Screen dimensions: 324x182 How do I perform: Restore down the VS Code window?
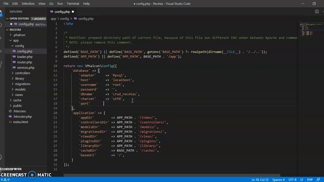pos(314,4)
